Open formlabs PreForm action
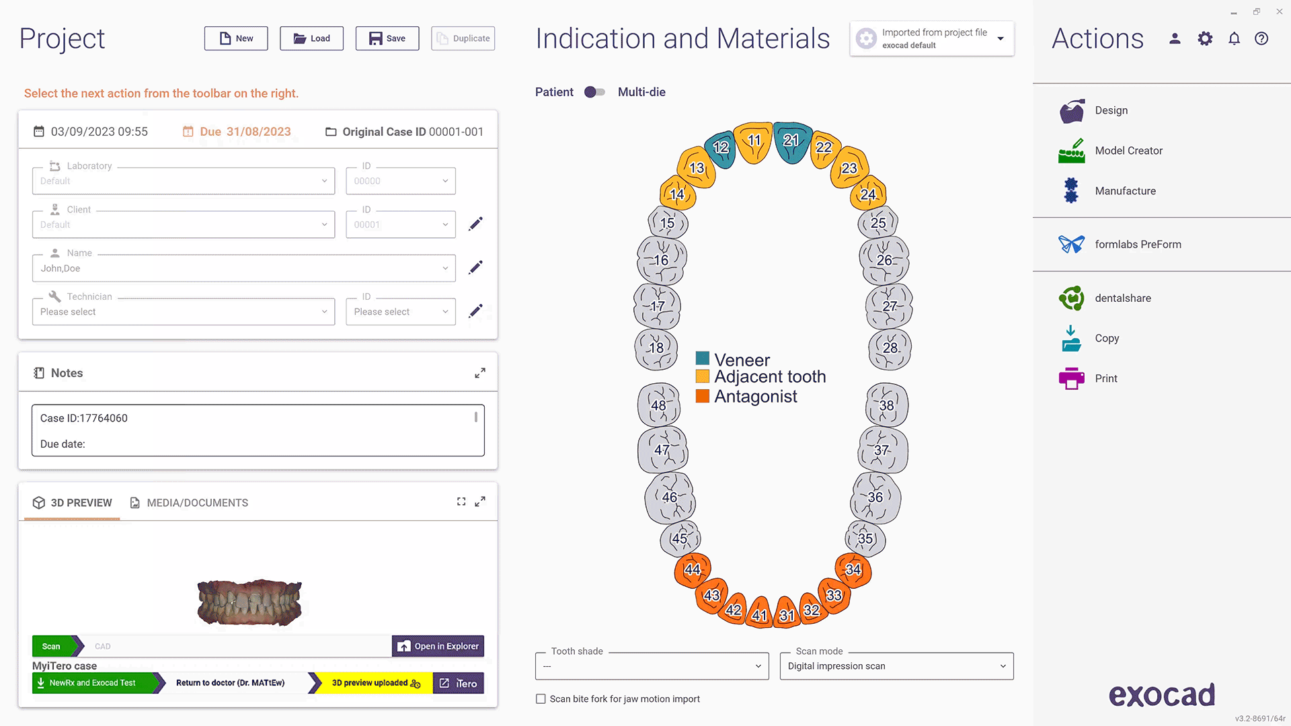The image size is (1291, 726). point(1138,244)
